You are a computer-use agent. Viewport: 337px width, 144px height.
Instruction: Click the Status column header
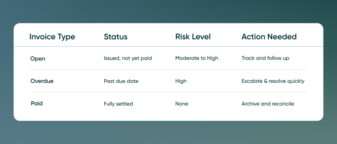coord(116,37)
